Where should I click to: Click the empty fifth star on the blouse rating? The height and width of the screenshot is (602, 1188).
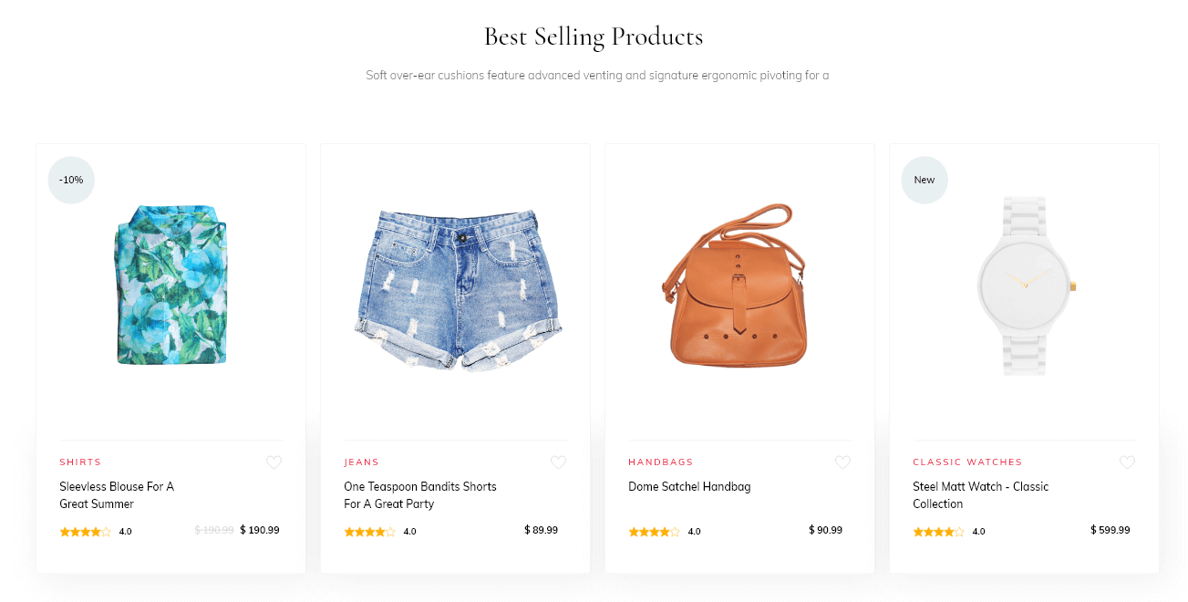pos(108,530)
